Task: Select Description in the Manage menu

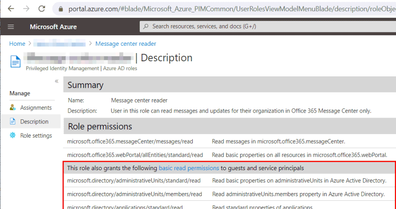Action: pyautogui.click(x=34, y=122)
